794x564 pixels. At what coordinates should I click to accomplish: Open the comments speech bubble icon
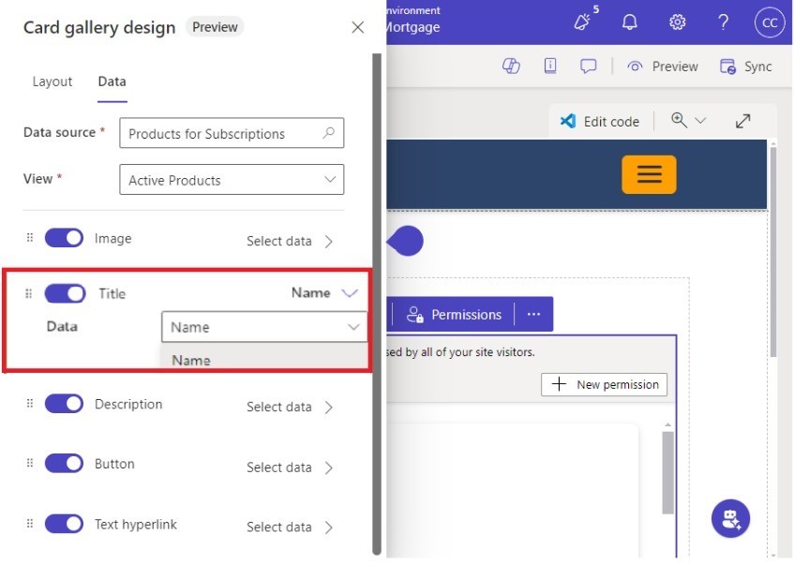click(x=588, y=66)
